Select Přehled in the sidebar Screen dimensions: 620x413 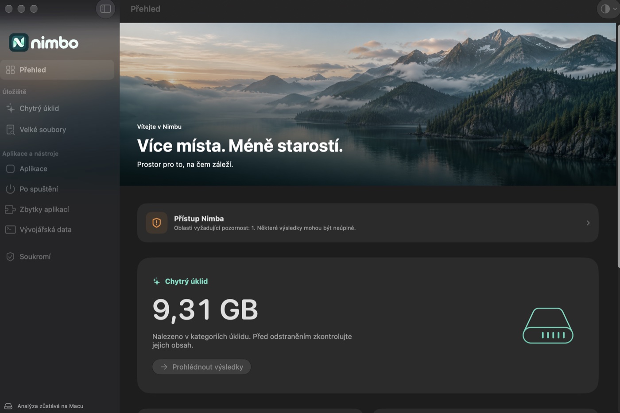[57, 69]
